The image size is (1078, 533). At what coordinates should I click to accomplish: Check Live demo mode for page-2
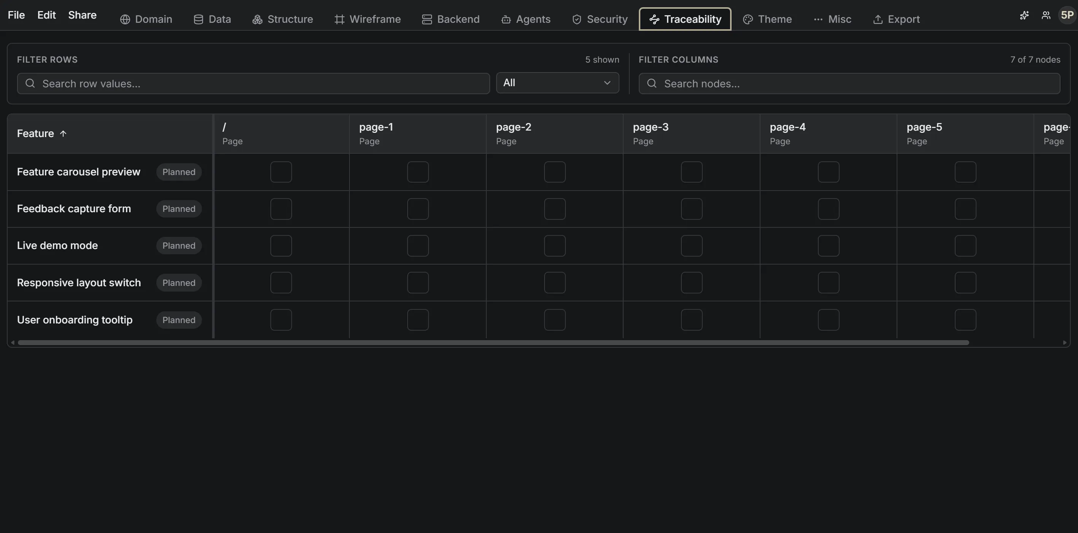[x=554, y=246]
